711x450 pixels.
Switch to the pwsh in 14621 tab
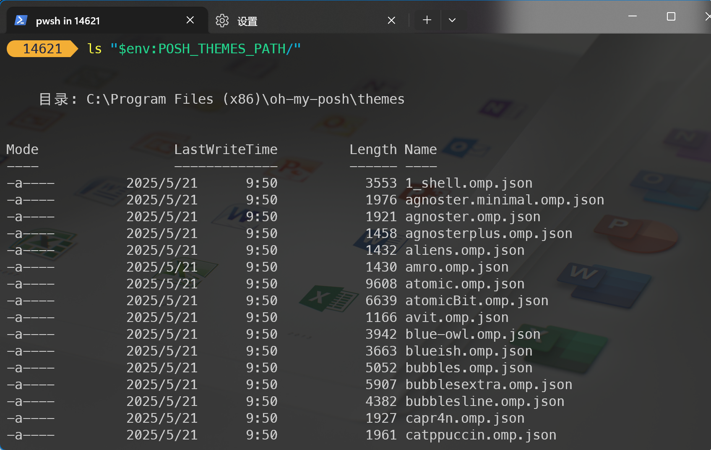68,21
